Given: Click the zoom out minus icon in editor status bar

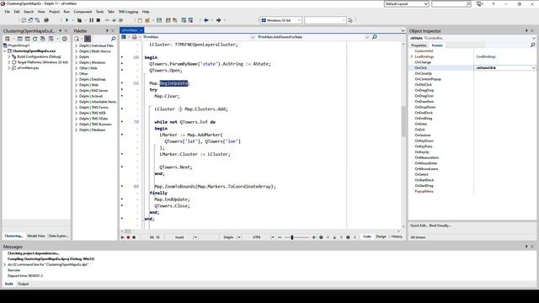Looking at the screenshot, I should (x=280, y=237).
